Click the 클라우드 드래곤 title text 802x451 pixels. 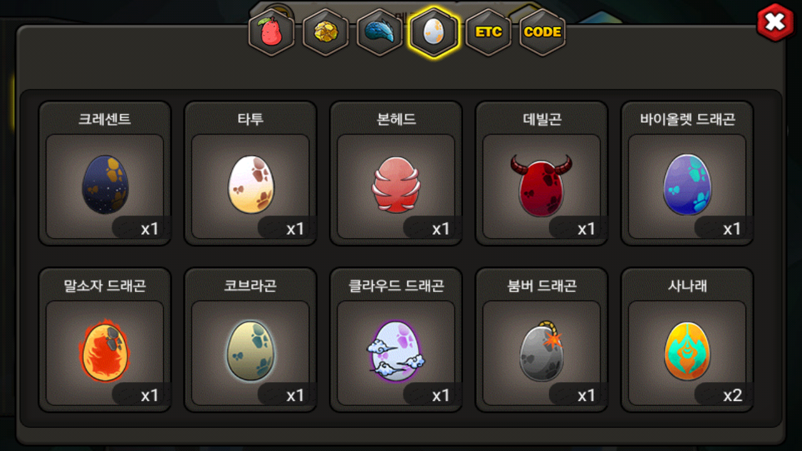[396, 286]
